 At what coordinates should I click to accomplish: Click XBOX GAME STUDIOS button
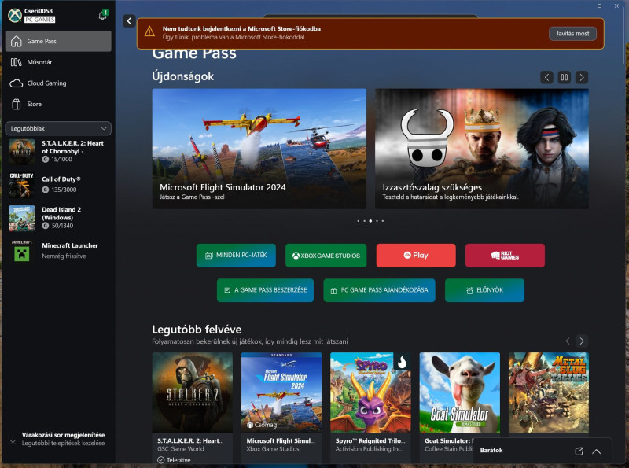(x=326, y=256)
